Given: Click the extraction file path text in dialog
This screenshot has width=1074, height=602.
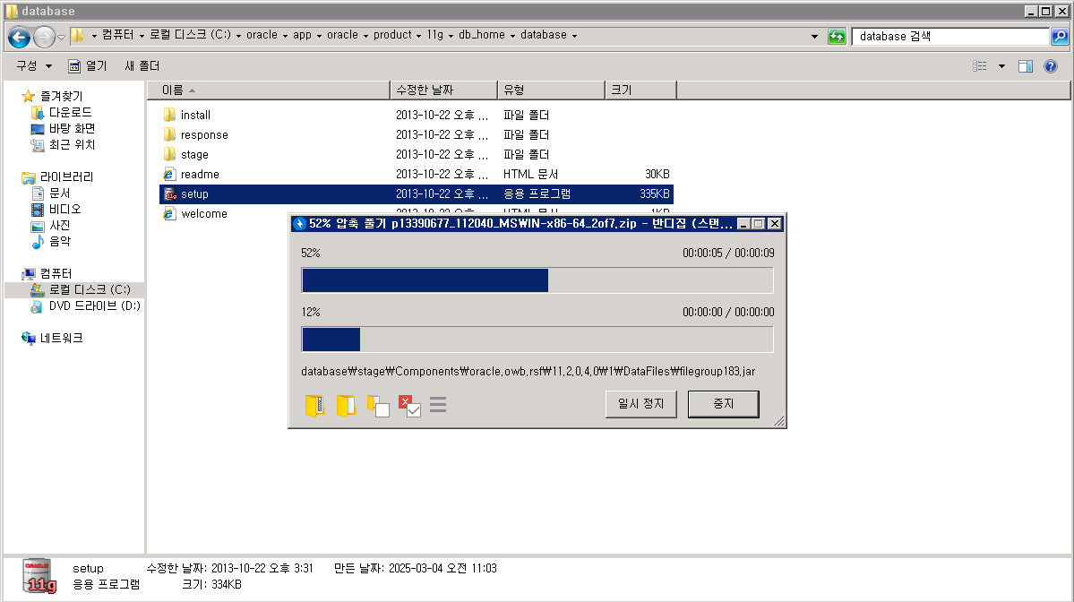Looking at the screenshot, I should [528, 371].
